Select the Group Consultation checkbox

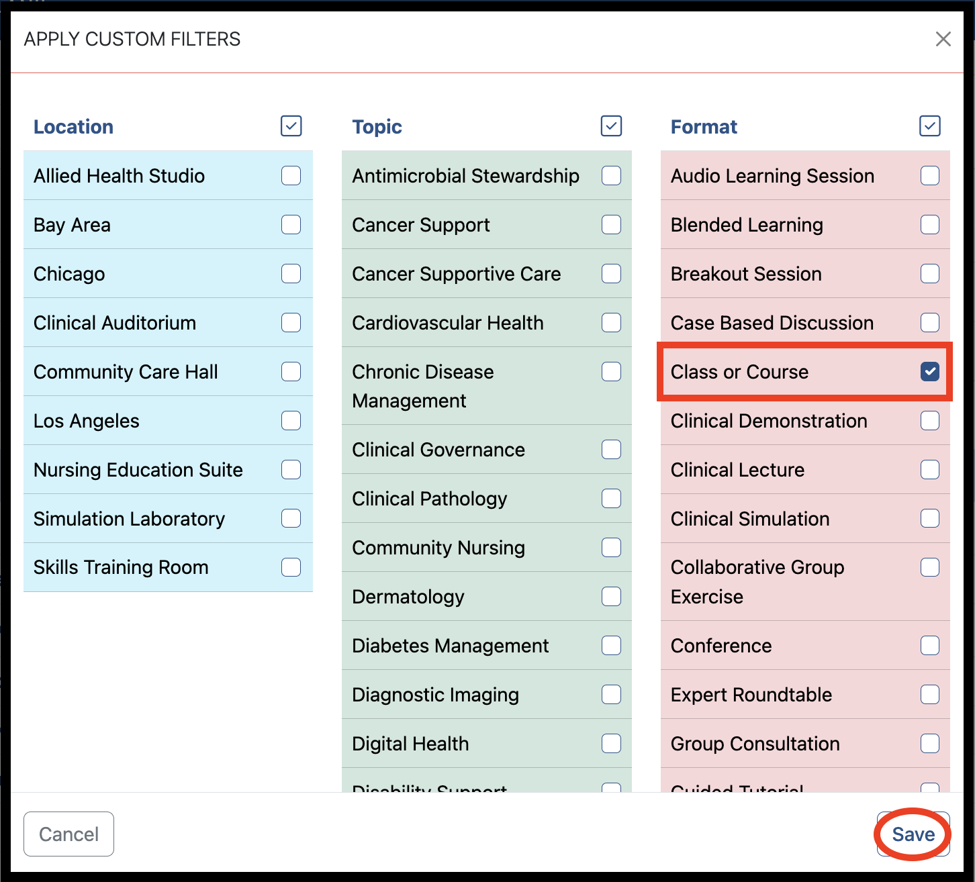930,744
